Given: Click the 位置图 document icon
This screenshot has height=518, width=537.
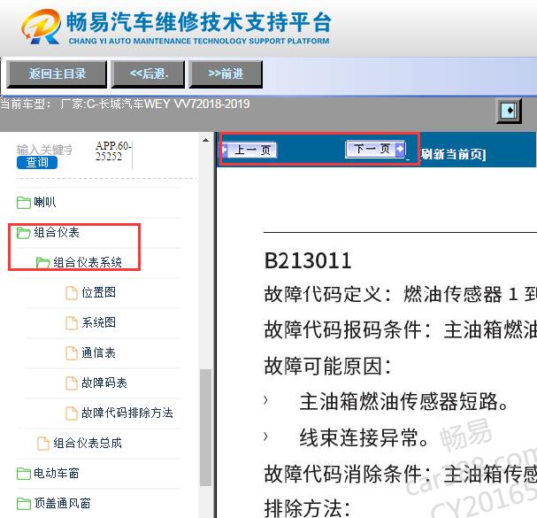Looking at the screenshot, I should coord(72,293).
